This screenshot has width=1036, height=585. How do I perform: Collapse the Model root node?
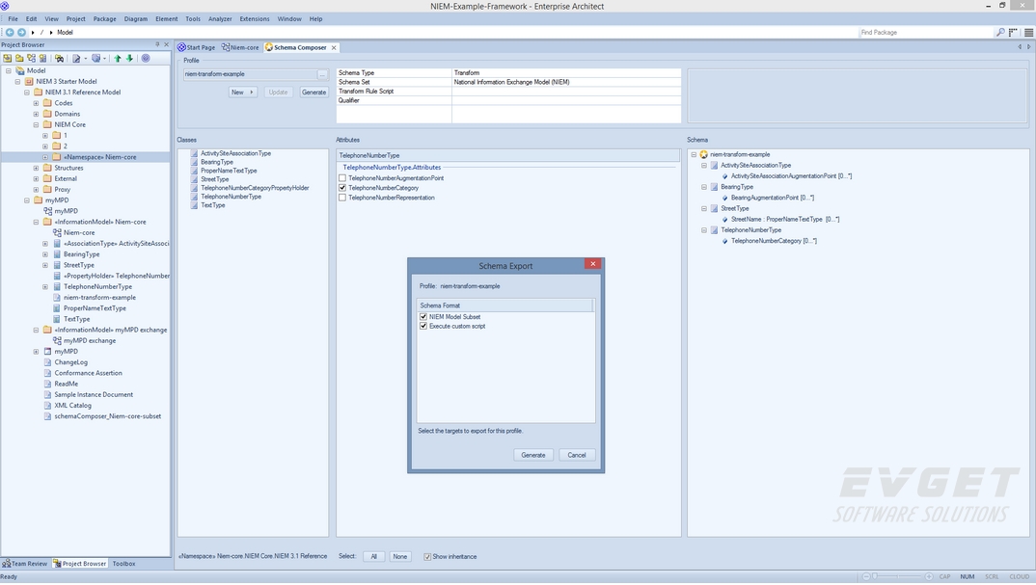(x=9, y=70)
